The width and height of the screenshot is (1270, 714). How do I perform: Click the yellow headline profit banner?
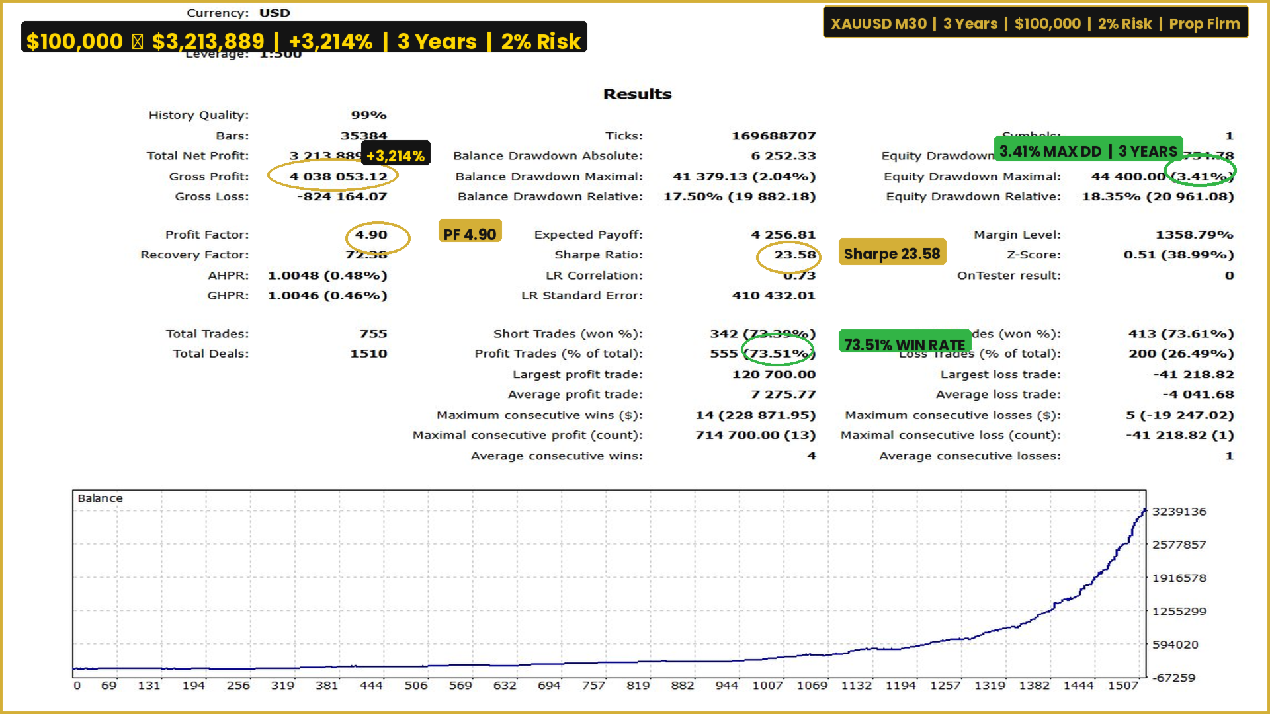tap(304, 41)
